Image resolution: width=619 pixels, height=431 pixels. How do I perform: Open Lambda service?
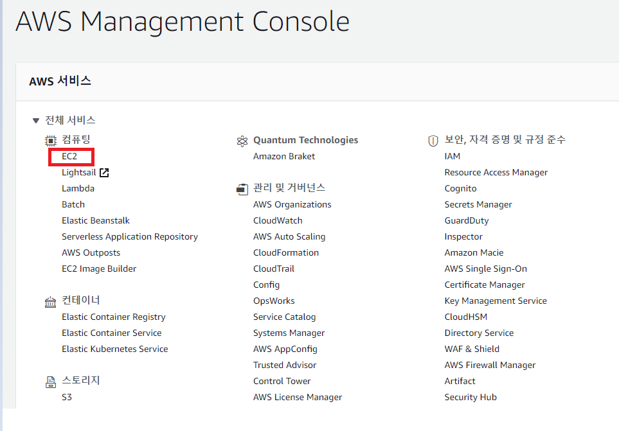(78, 188)
